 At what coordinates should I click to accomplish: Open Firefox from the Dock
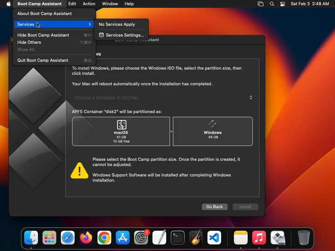[86, 237]
